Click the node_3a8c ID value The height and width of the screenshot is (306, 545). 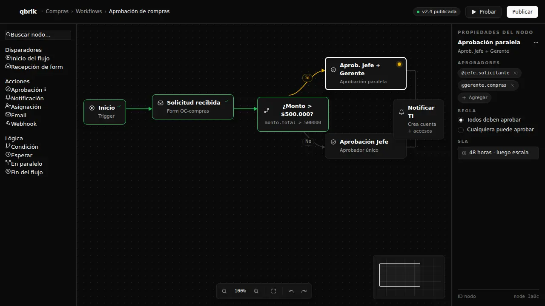(x=526, y=296)
